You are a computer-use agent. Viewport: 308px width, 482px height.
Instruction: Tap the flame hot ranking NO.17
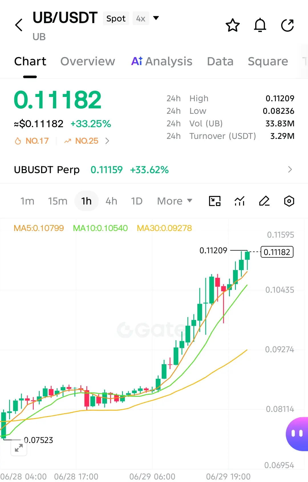click(x=32, y=141)
